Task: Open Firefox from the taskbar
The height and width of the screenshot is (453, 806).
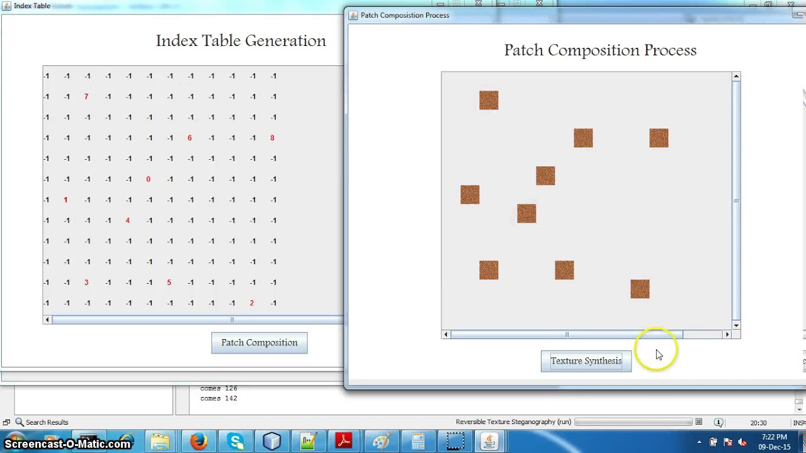Action: click(x=199, y=442)
